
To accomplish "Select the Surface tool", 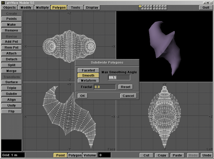I will click(11, 82).
